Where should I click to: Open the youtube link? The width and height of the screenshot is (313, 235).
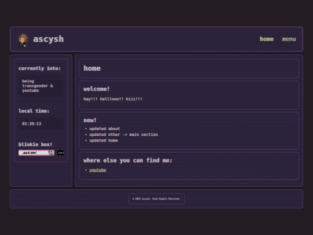[x=97, y=170]
